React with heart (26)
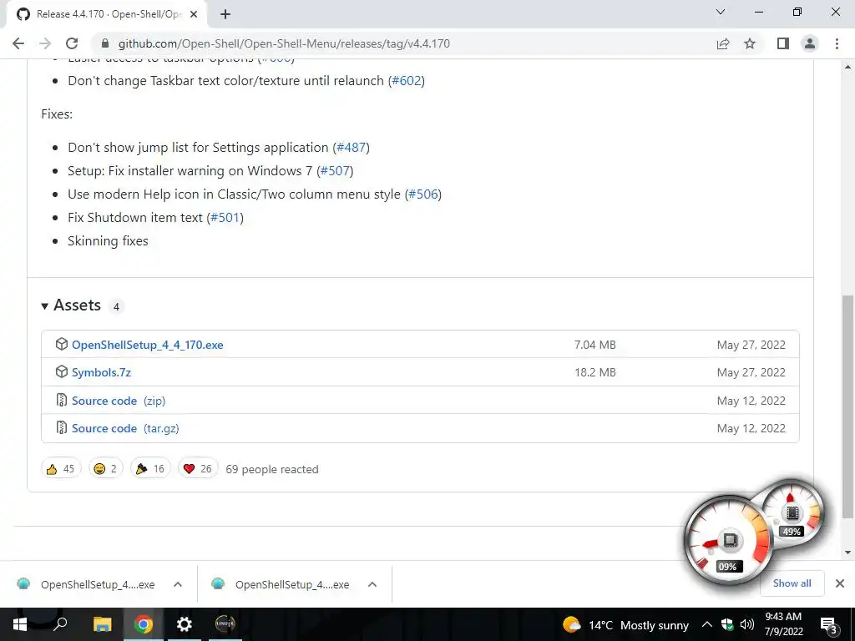The image size is (855, 641). (198, 469)
